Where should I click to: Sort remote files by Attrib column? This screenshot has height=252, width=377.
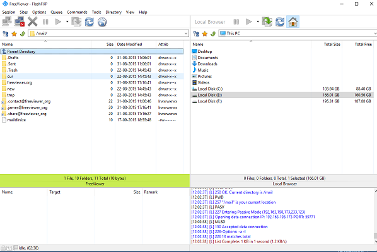[170, 44]
